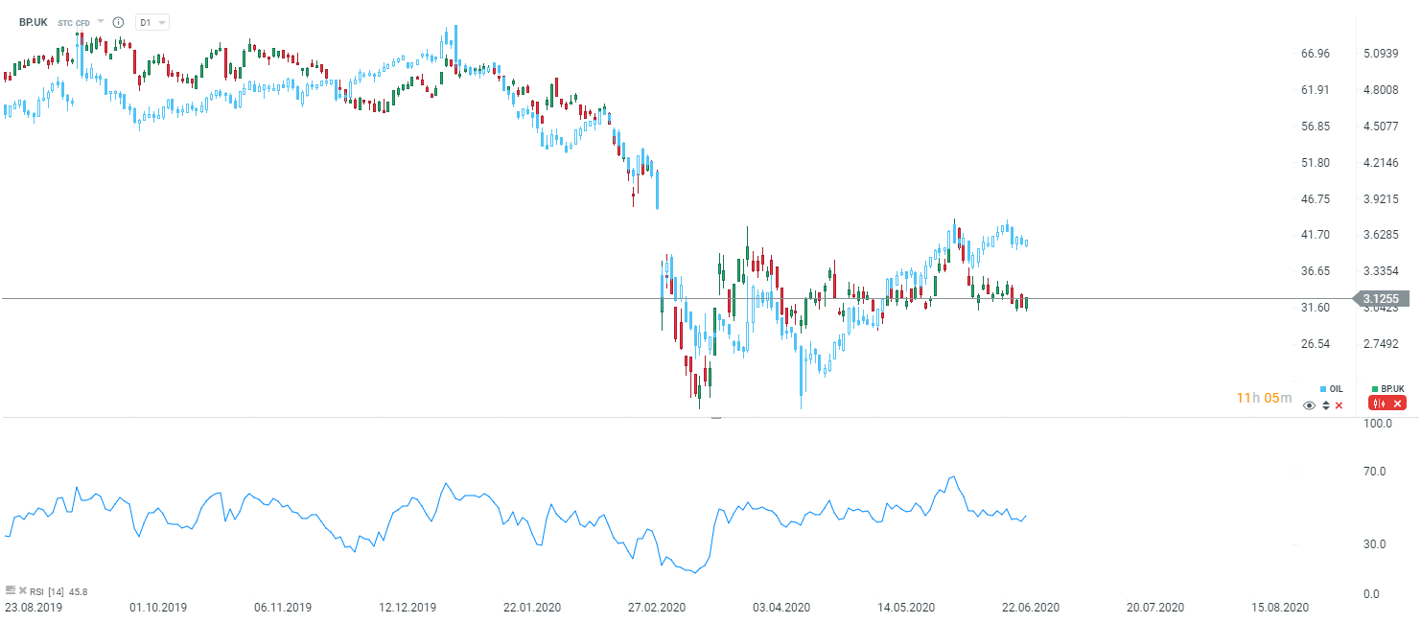Click the 11h 05m candle countdown timer
1421x623 pixels.
tap(1264, 398)
